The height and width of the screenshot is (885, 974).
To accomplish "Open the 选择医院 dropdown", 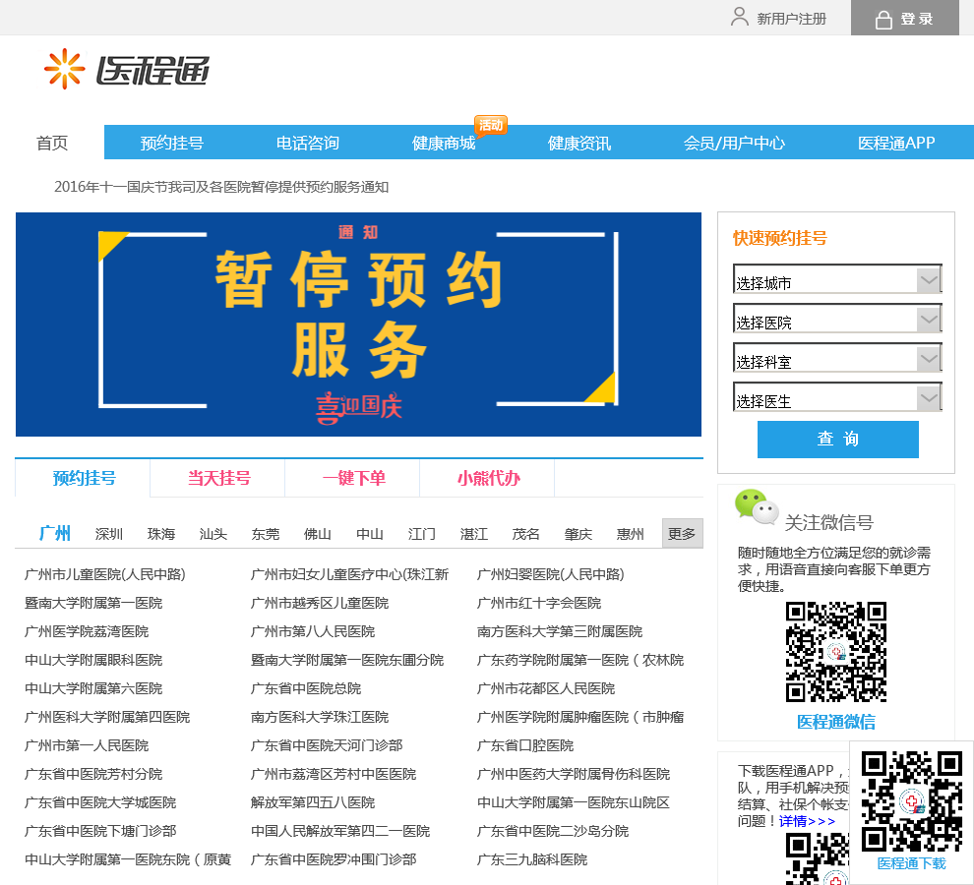I will [837, 318].
